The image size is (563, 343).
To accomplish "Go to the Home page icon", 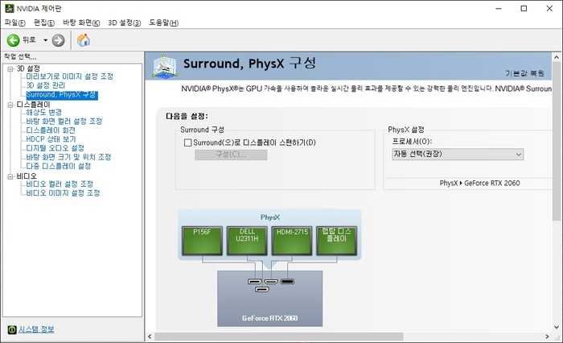I will pyautogui.click(x=84, y=40).
